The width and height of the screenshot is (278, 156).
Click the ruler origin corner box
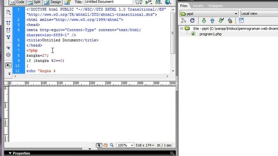(x=7, y=84)
